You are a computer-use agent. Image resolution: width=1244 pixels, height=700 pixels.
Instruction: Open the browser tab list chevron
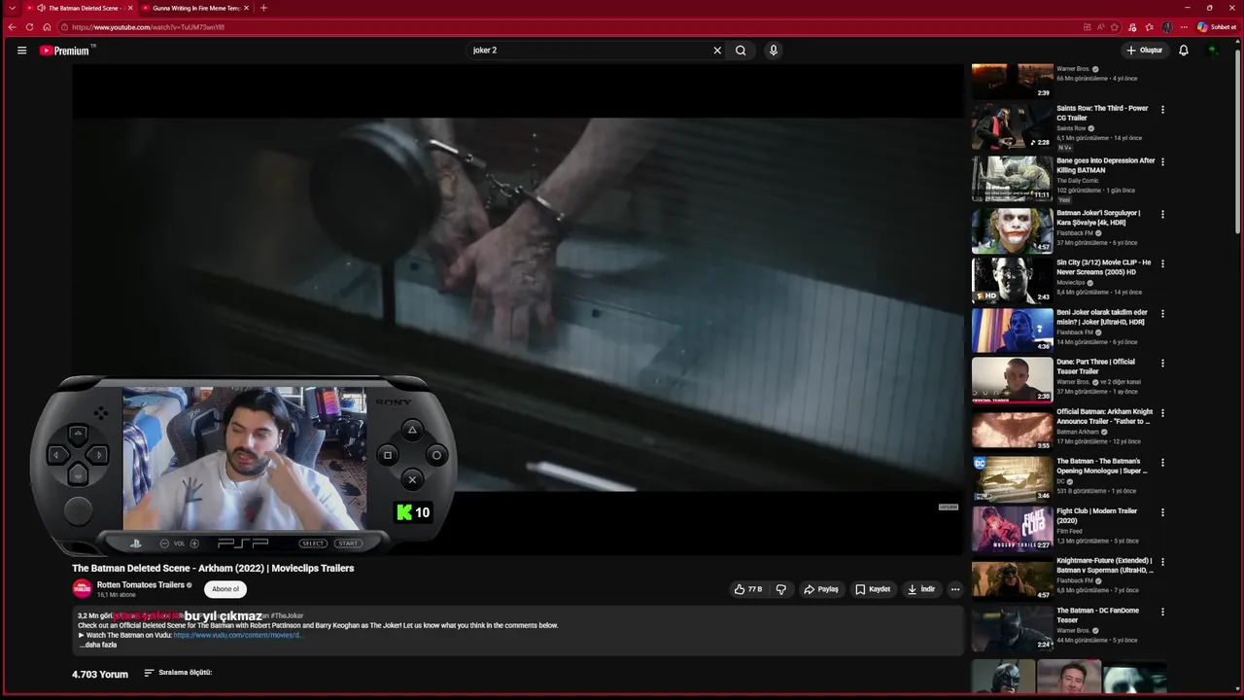(12, 8)
